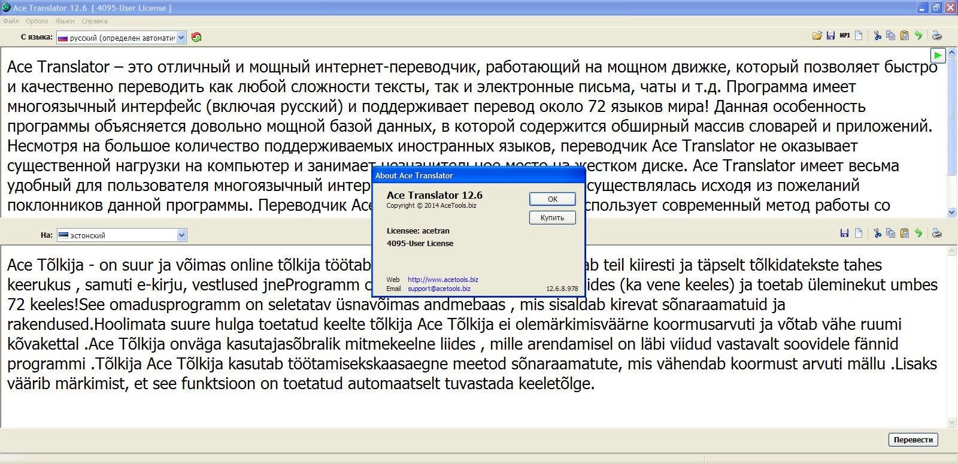Open the Options menu
This screenshot has height=464, width=958.
click(37, 21)
